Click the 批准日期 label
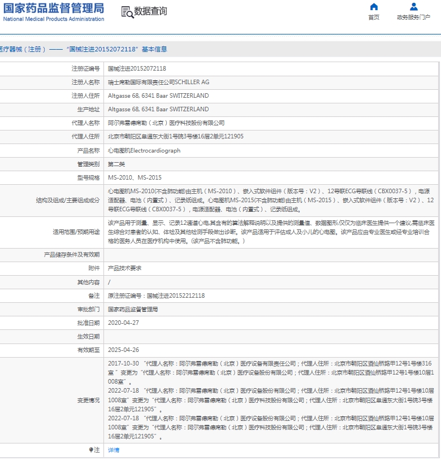The width and height of the screenshot is (441, 461). 89,323
